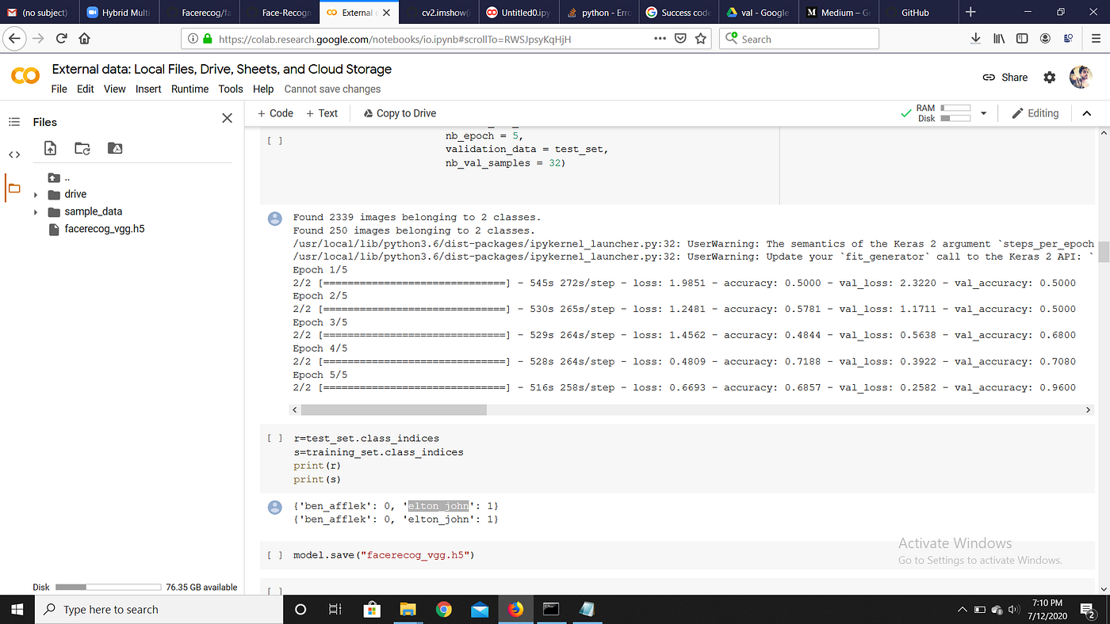Open the RAM/Disk resources dropdown
The image size is (1110, 624).
tap(983, 112)
